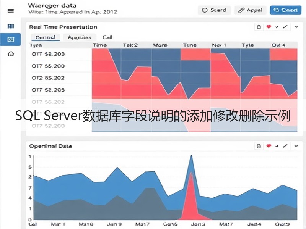Click diamond expand icon in Operlinal Data panel
Image resolution: width=306 pixels, height=229 pixels.
click(296, 146)
